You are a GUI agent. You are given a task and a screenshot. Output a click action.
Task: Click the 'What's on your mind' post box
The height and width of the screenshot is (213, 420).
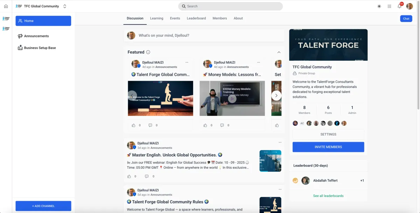pyautogui.click(x=204, y=35)
